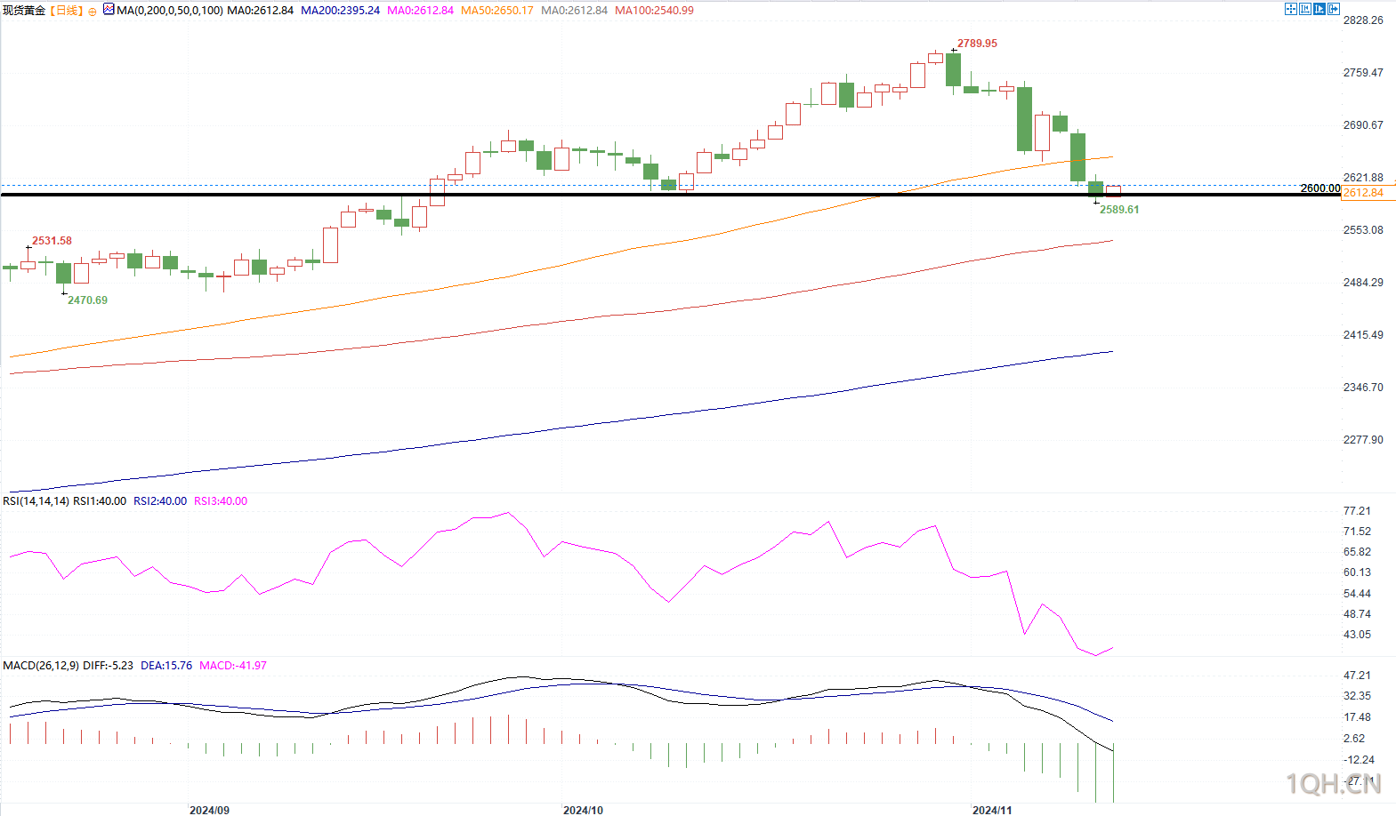Click the highlighted axis play-forward icon
This screenshot has height=816, width=1396.
pyautogui.click(x=1319, y=9)
